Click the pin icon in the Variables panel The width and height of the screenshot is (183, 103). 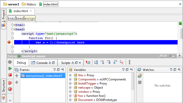coord(123,70)
